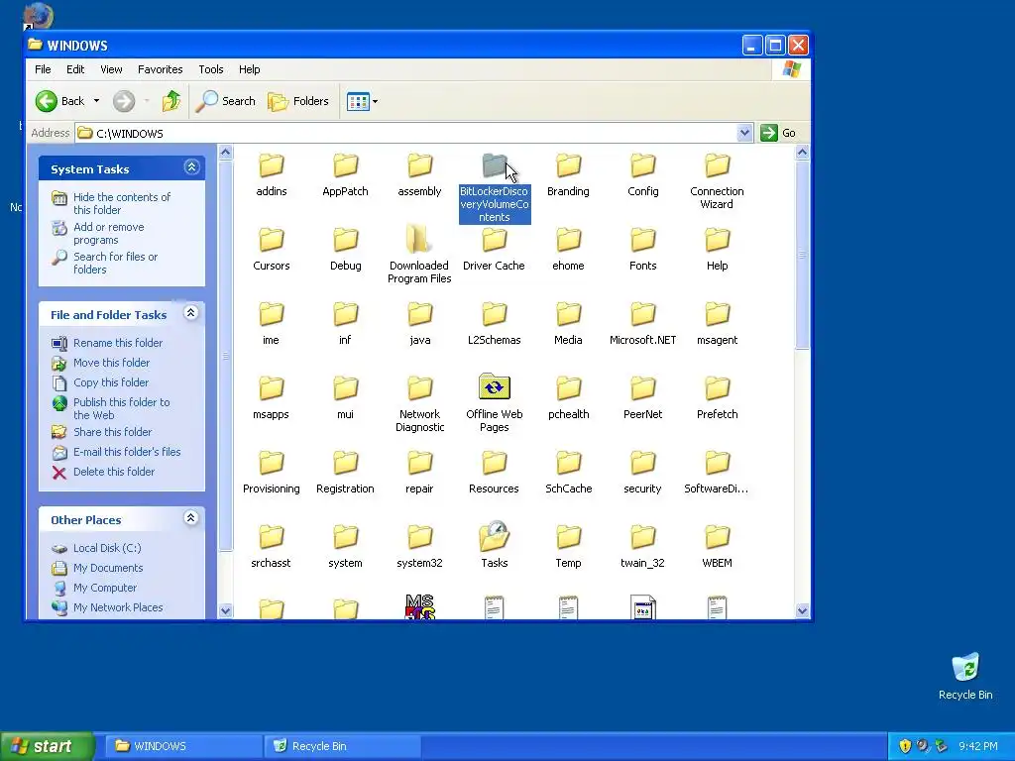Select the BitLockerDiscoveryVolumeContents folder
1015x761 pixels.
495,188
